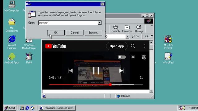The height and width of the screenshot is (111, 198).
Task: Click Cancel in the Run dialog
Action: tap(75, 33)
